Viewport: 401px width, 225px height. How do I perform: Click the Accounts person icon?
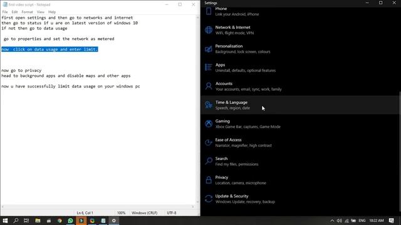[x=209, y=86]
